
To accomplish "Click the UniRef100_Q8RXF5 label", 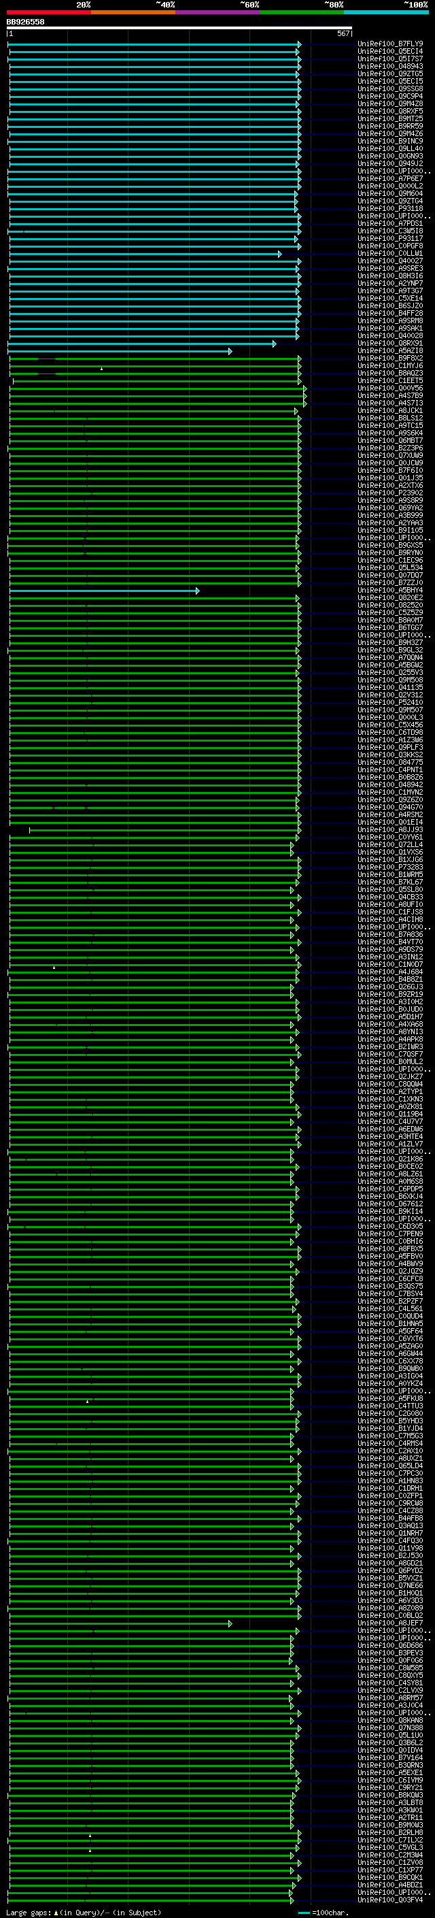I will 390,111.
